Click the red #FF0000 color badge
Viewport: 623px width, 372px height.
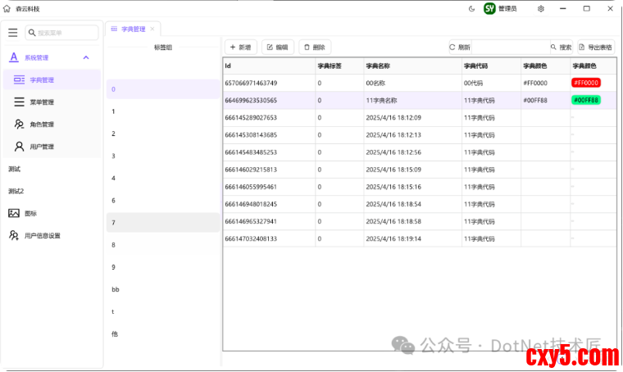tap(585, 83)
